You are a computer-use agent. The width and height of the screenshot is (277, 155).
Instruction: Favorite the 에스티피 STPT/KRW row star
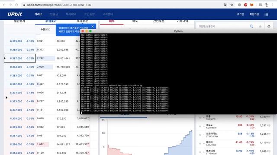click(x=200, y=152)
